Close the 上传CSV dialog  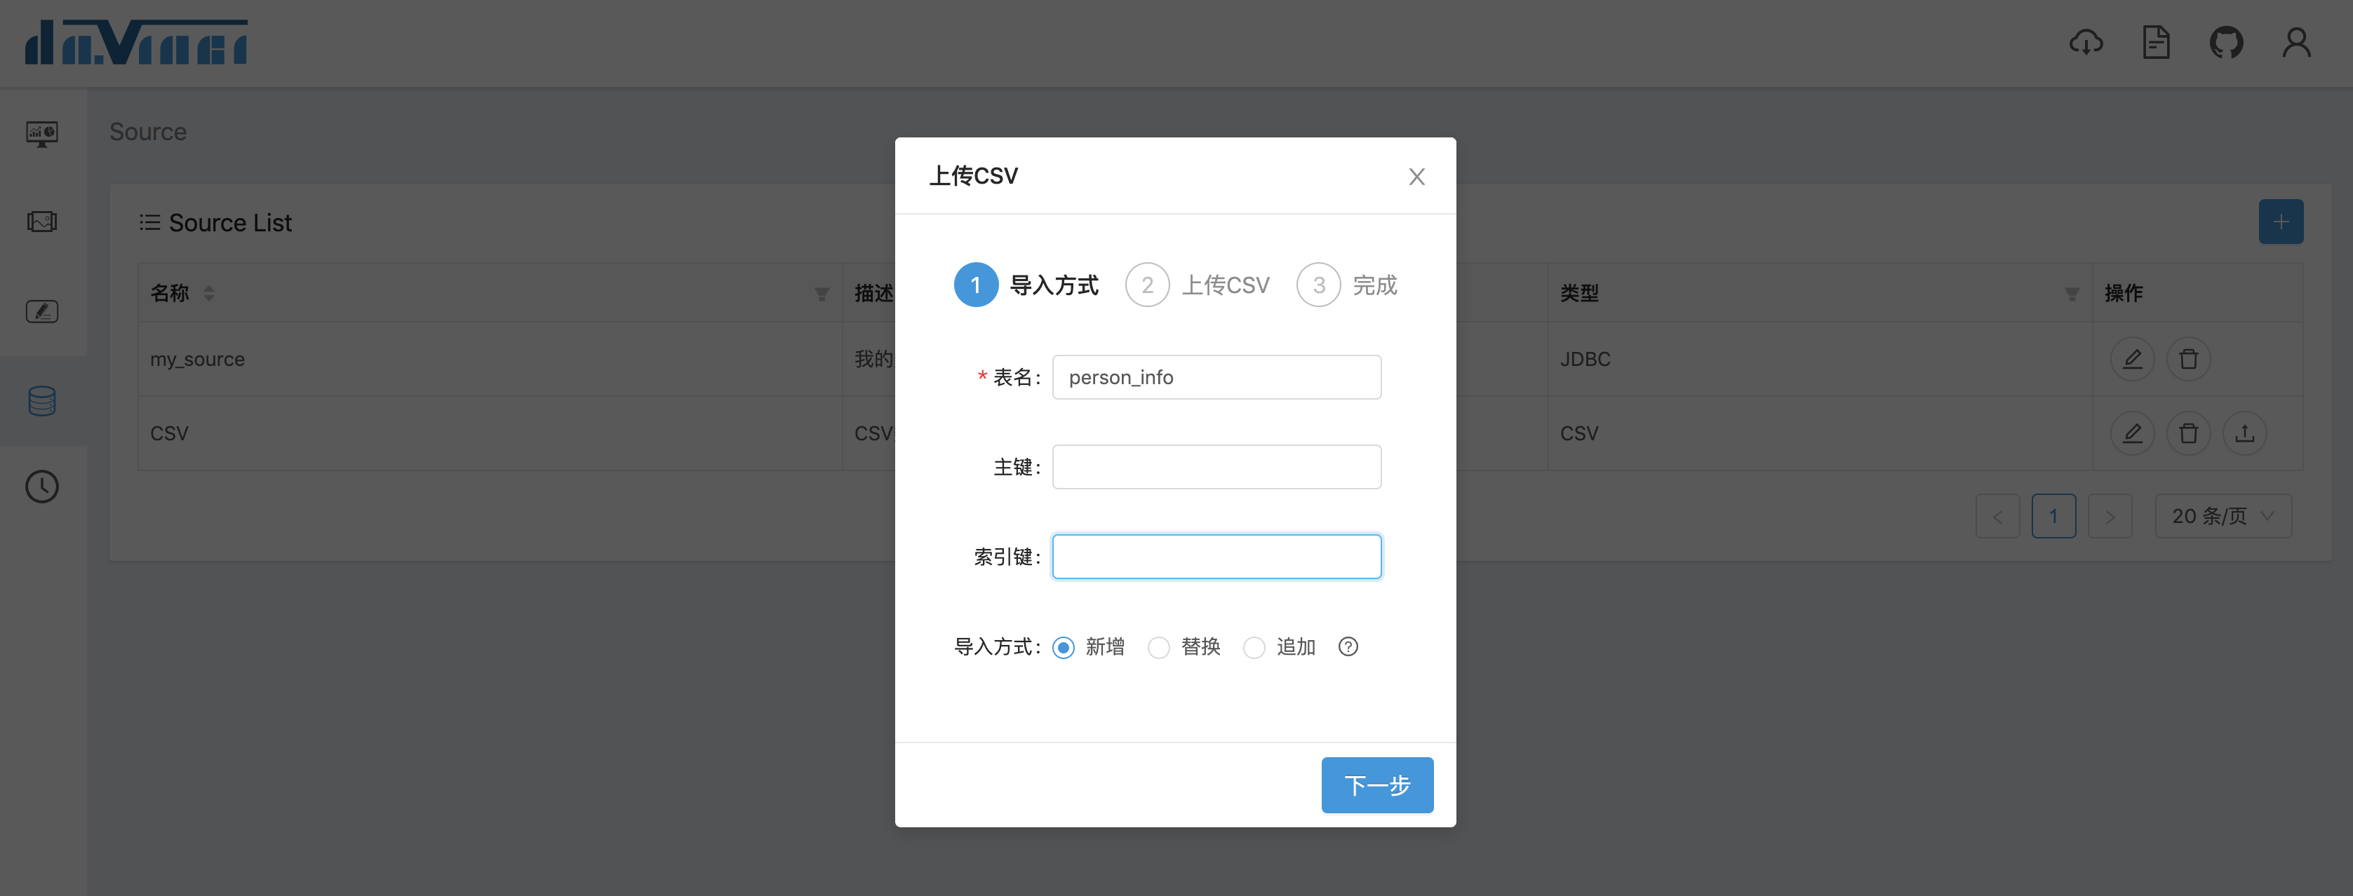pos(1416,176)
